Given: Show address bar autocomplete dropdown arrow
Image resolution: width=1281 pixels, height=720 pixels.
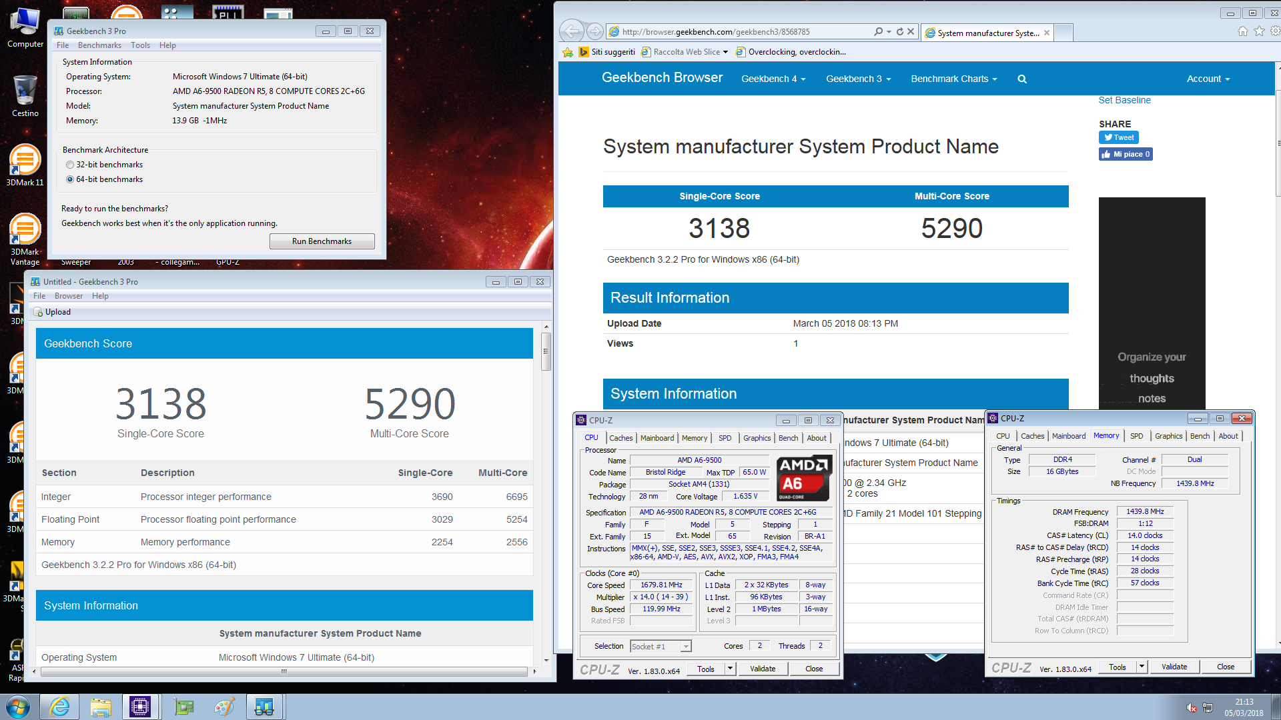Looking at the screenshot, I should pos(889,31).
